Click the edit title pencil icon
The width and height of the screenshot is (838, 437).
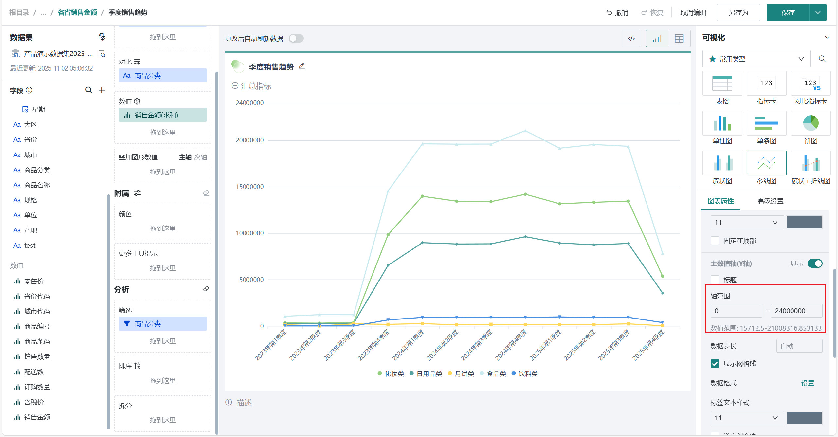coord(302,66)
